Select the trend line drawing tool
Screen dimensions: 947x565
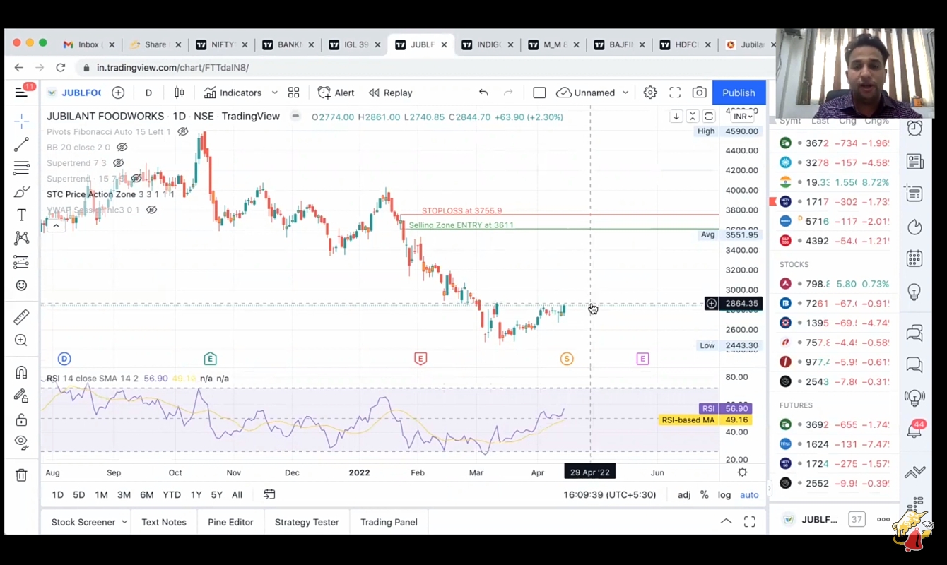[x=21, y=145]
